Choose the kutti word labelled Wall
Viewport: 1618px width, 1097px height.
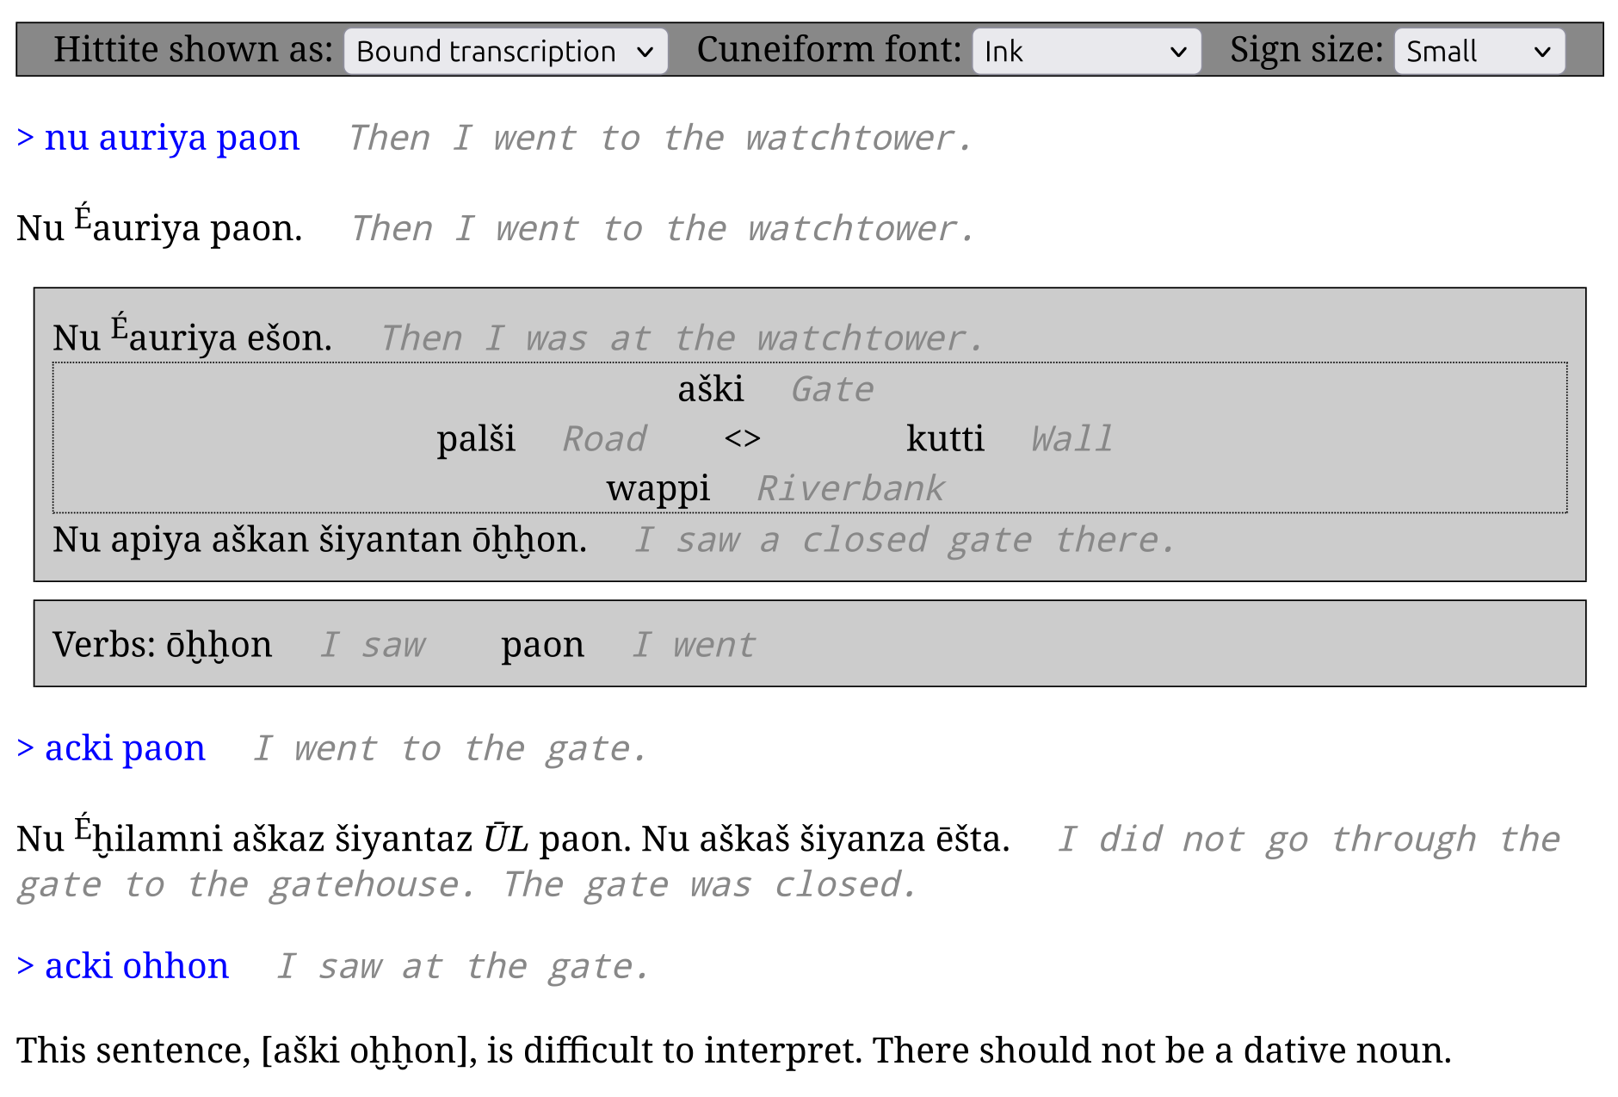point(944,439)
